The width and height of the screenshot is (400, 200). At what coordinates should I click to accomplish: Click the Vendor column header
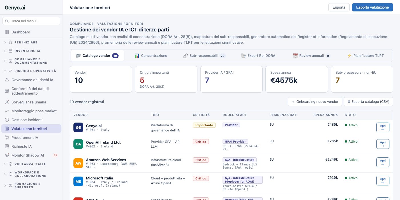(81, 115)
